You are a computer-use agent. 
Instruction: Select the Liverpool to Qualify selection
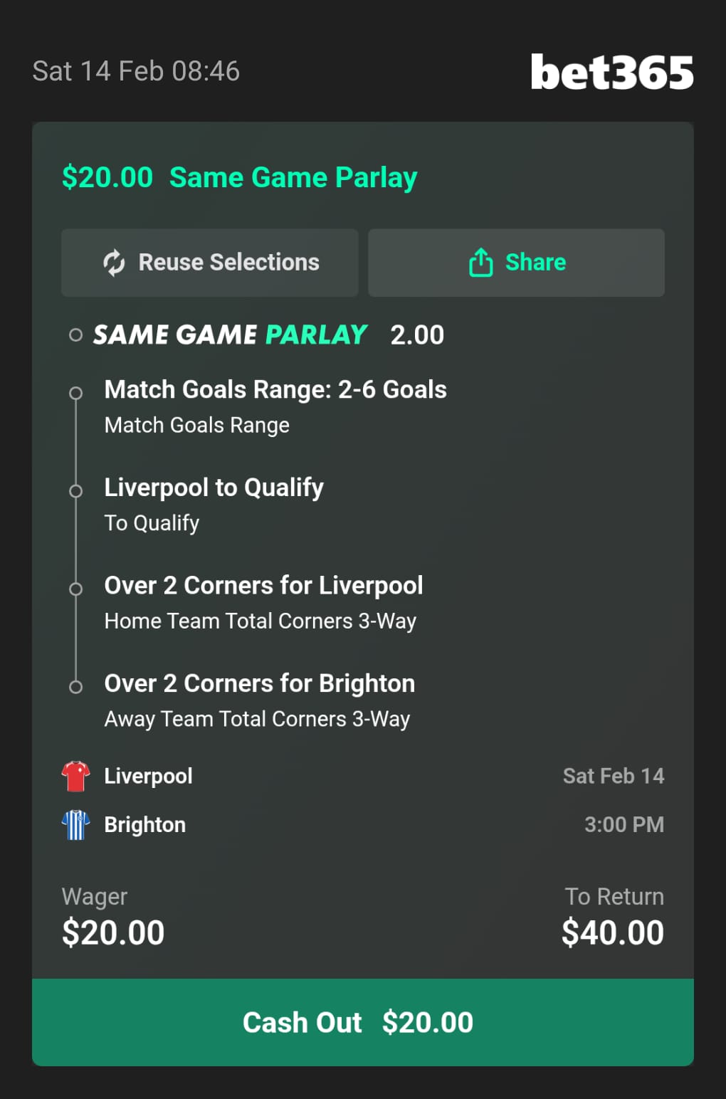pyautogui.click(x=214, y=488)
